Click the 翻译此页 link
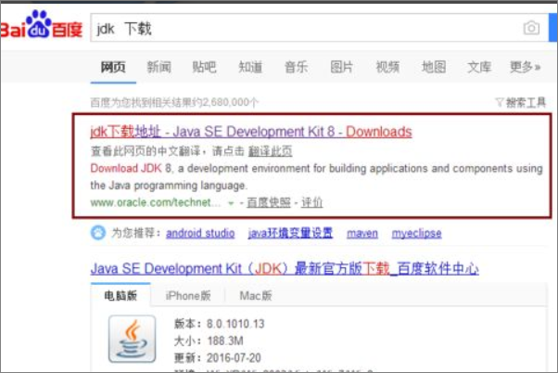This screenshot has width=558, height=373. pyautogui.click(x=273, y=151)
